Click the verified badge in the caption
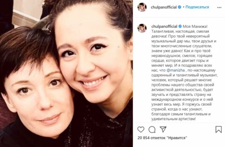 180,26
